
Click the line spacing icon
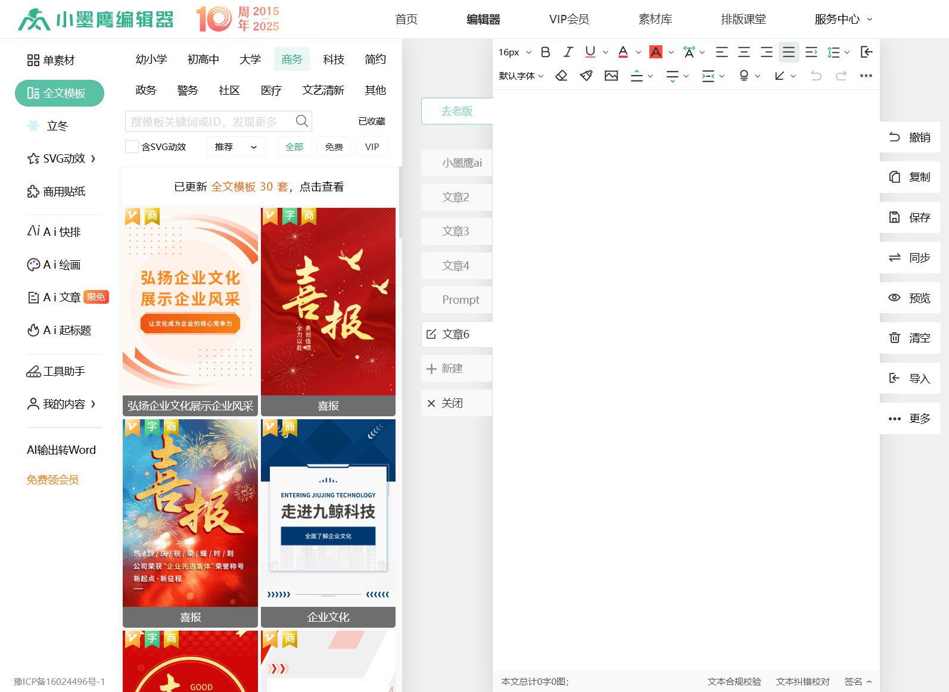coord(833,52)
